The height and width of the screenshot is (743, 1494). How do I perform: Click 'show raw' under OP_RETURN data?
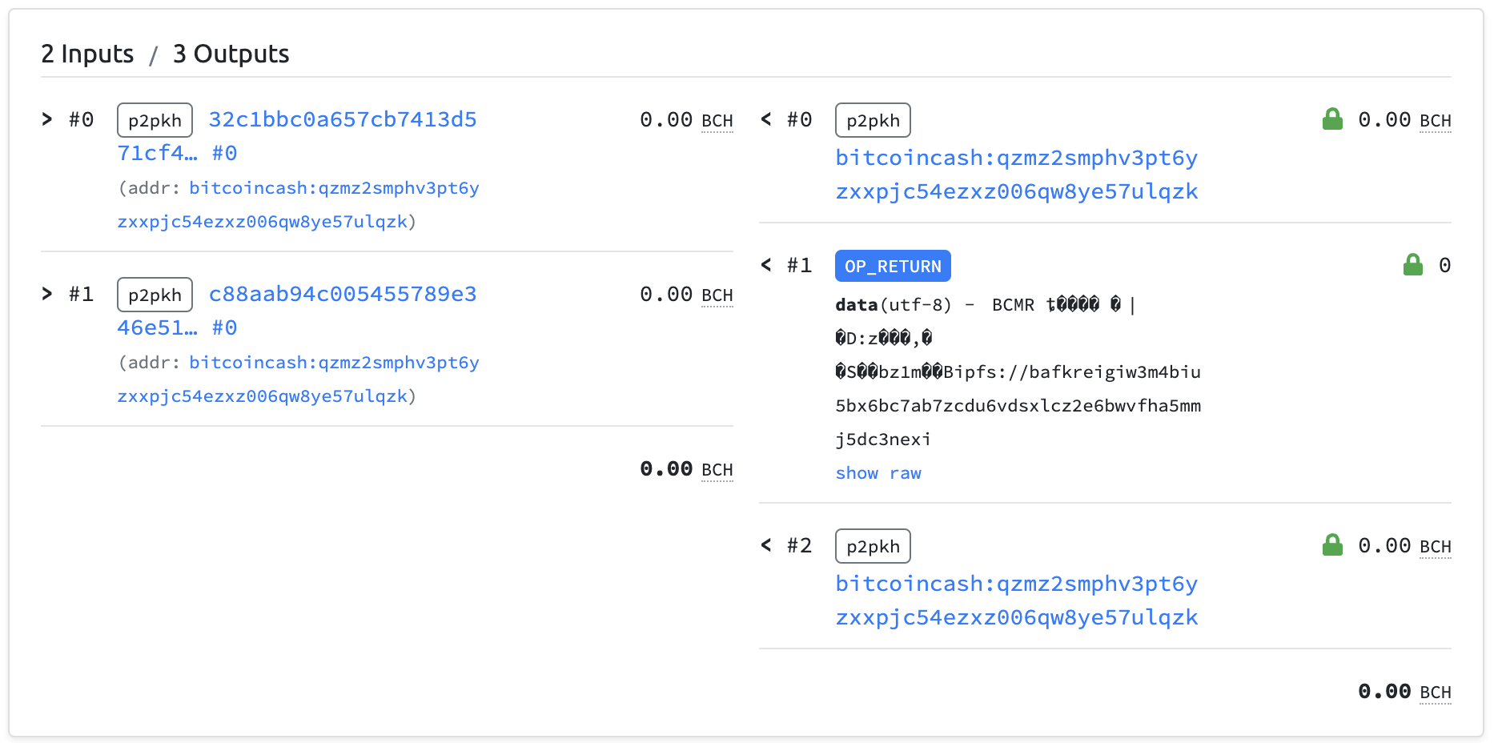click(x=878, y=473)
